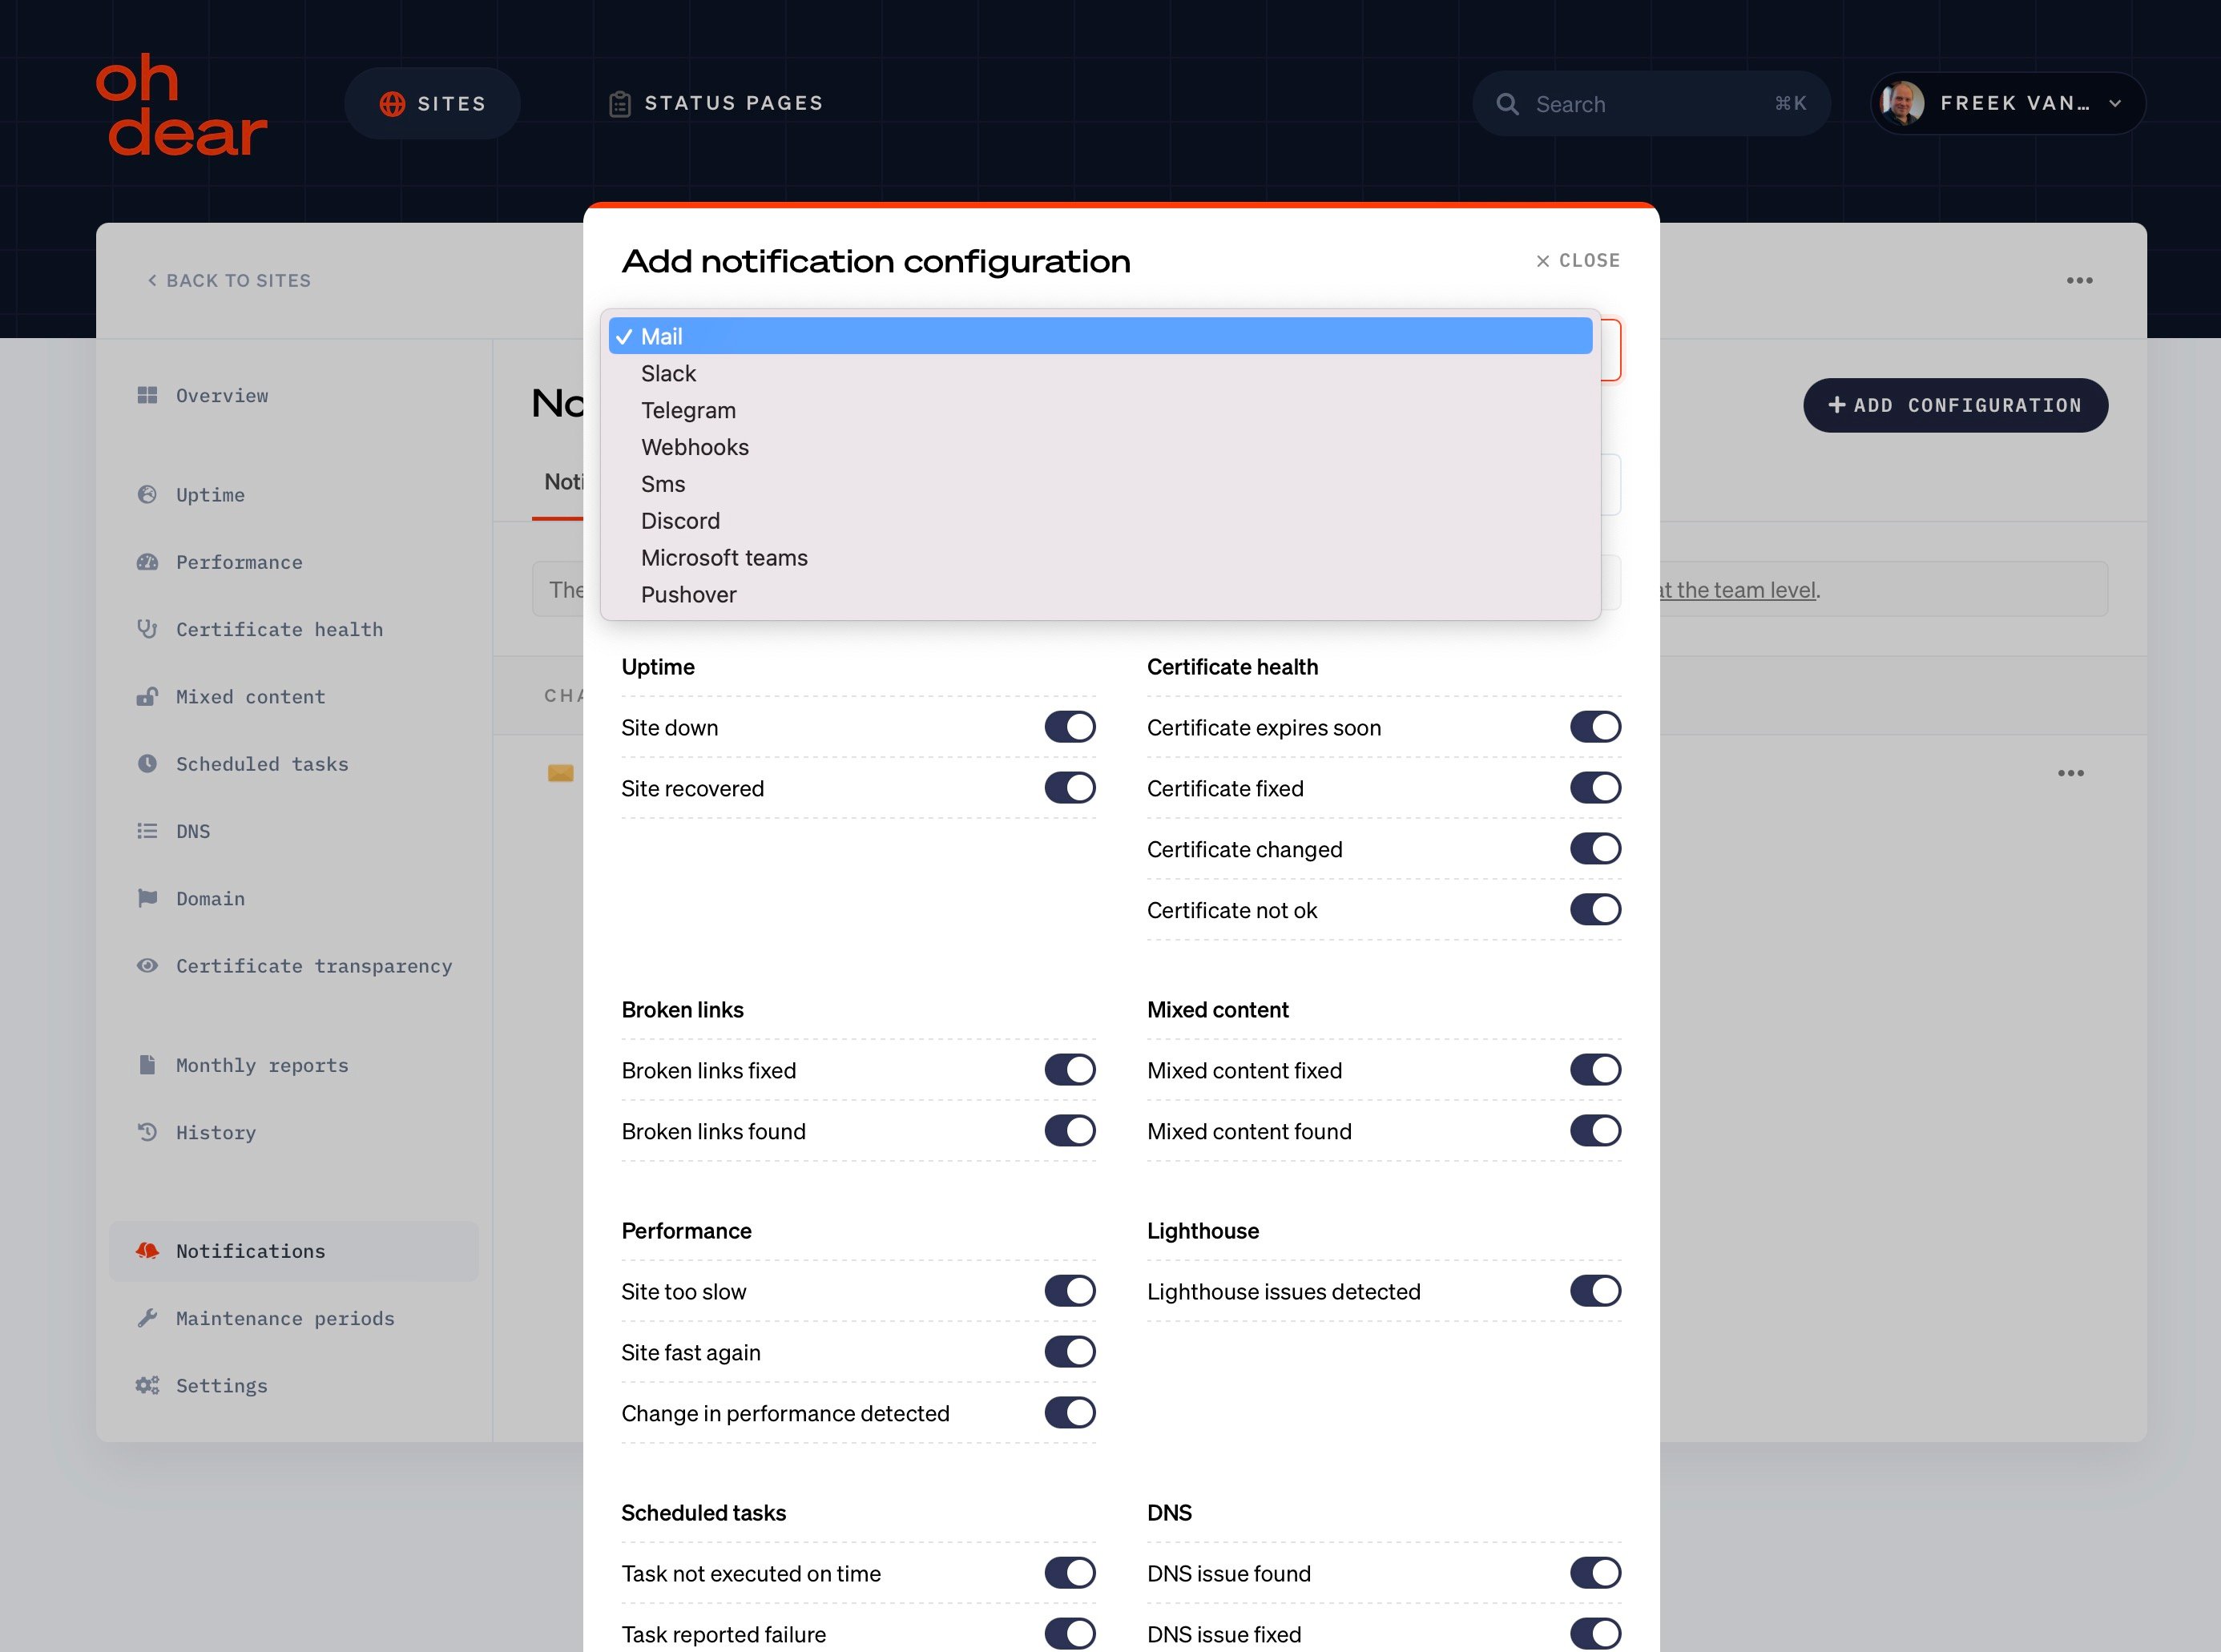The width and height of the screenshot is (2221, 1652).
Task: Go to Overview in the sidebar
Action: point(222,395)
